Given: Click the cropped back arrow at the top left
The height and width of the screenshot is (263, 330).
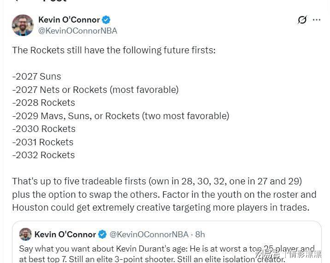Looking at the screenshot, I should coord(16,0).
